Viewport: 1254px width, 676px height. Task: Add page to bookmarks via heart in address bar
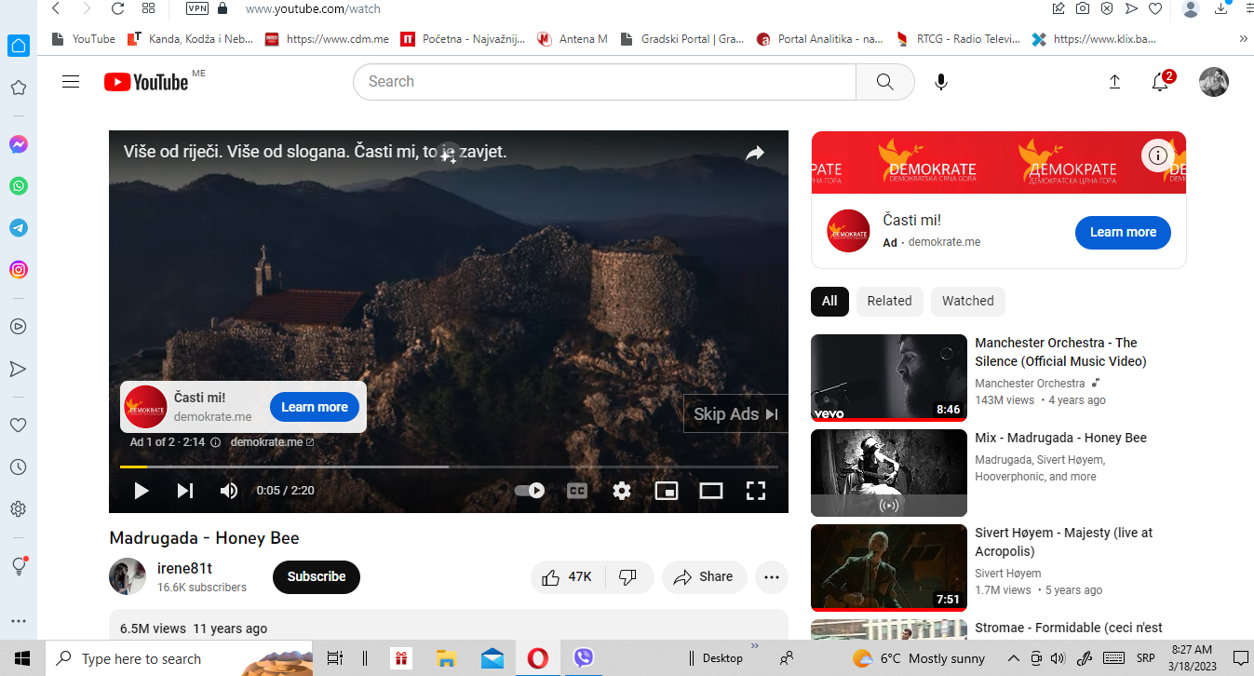pos(1155,8)
